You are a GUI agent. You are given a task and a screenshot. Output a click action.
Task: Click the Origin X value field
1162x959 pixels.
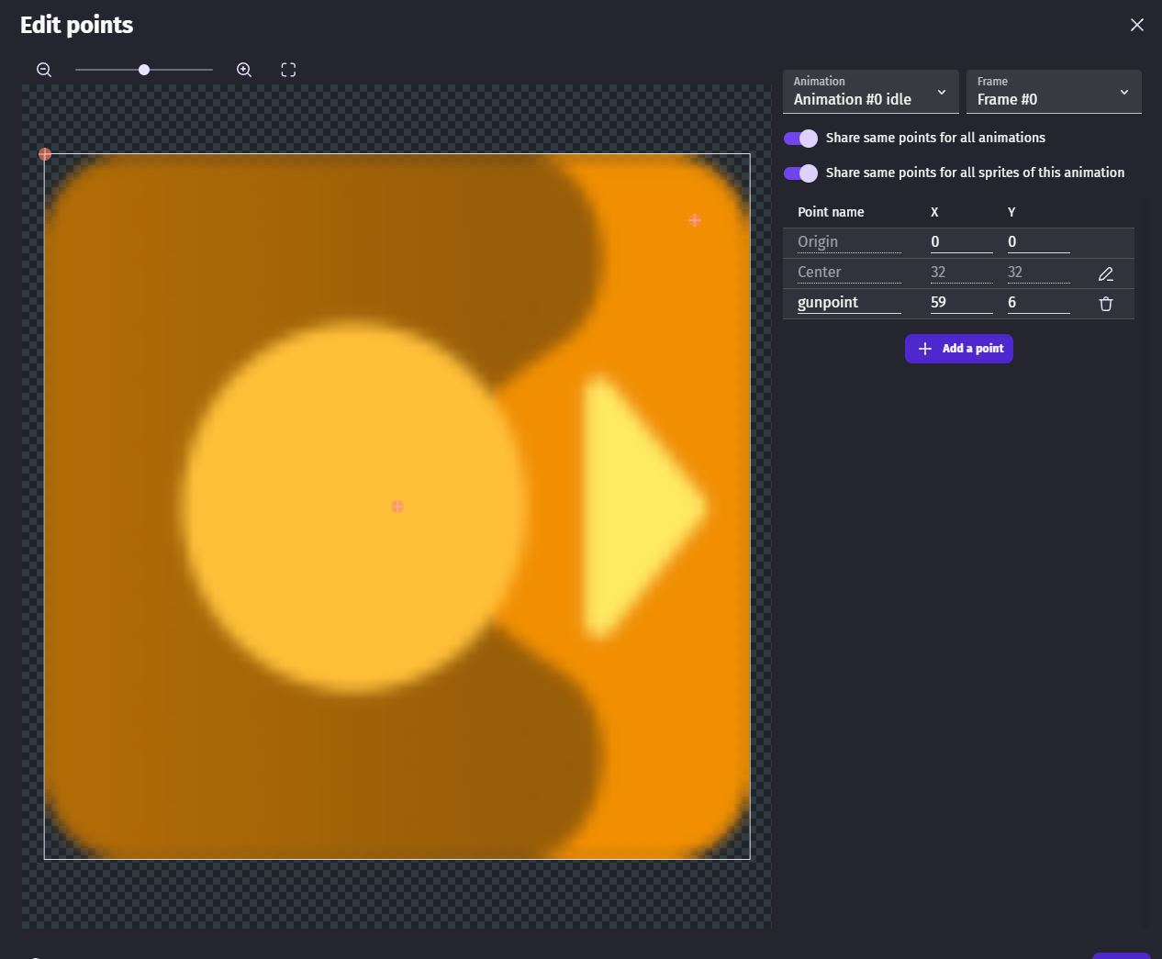(962, 242)
